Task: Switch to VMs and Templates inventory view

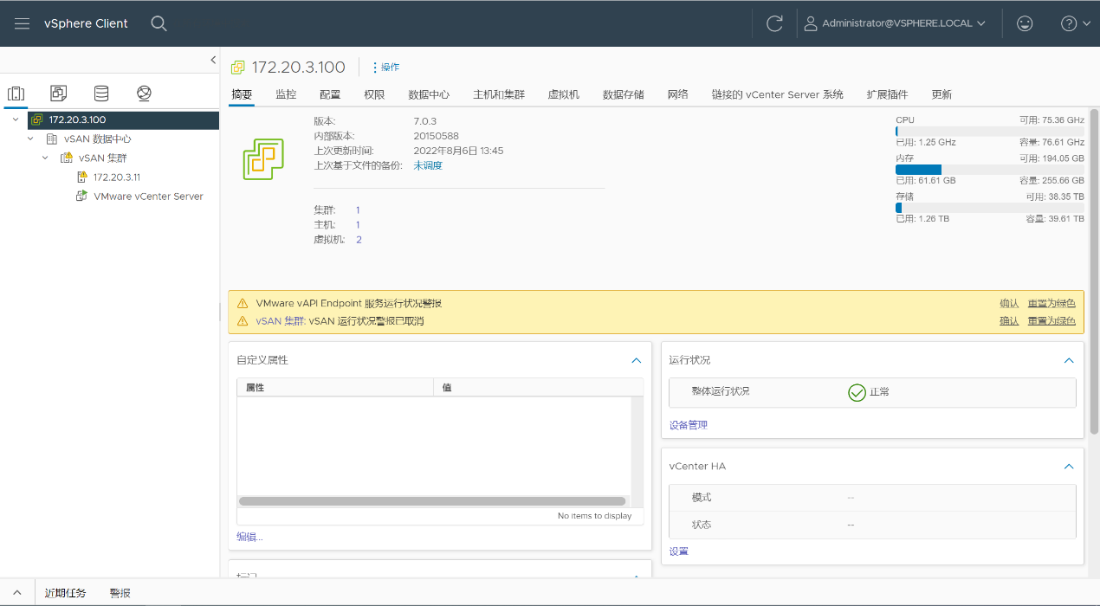Action: point(58,93)
